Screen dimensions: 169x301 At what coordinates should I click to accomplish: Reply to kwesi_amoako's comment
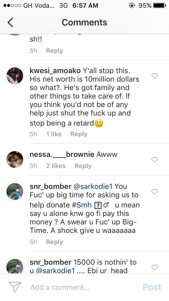point(79,134)
